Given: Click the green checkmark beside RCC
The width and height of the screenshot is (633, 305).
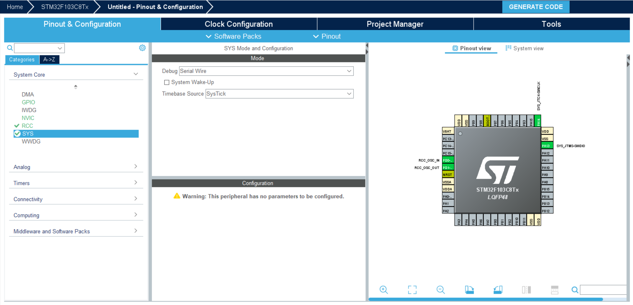Looking at the screenshot, I should click(17, 126).
